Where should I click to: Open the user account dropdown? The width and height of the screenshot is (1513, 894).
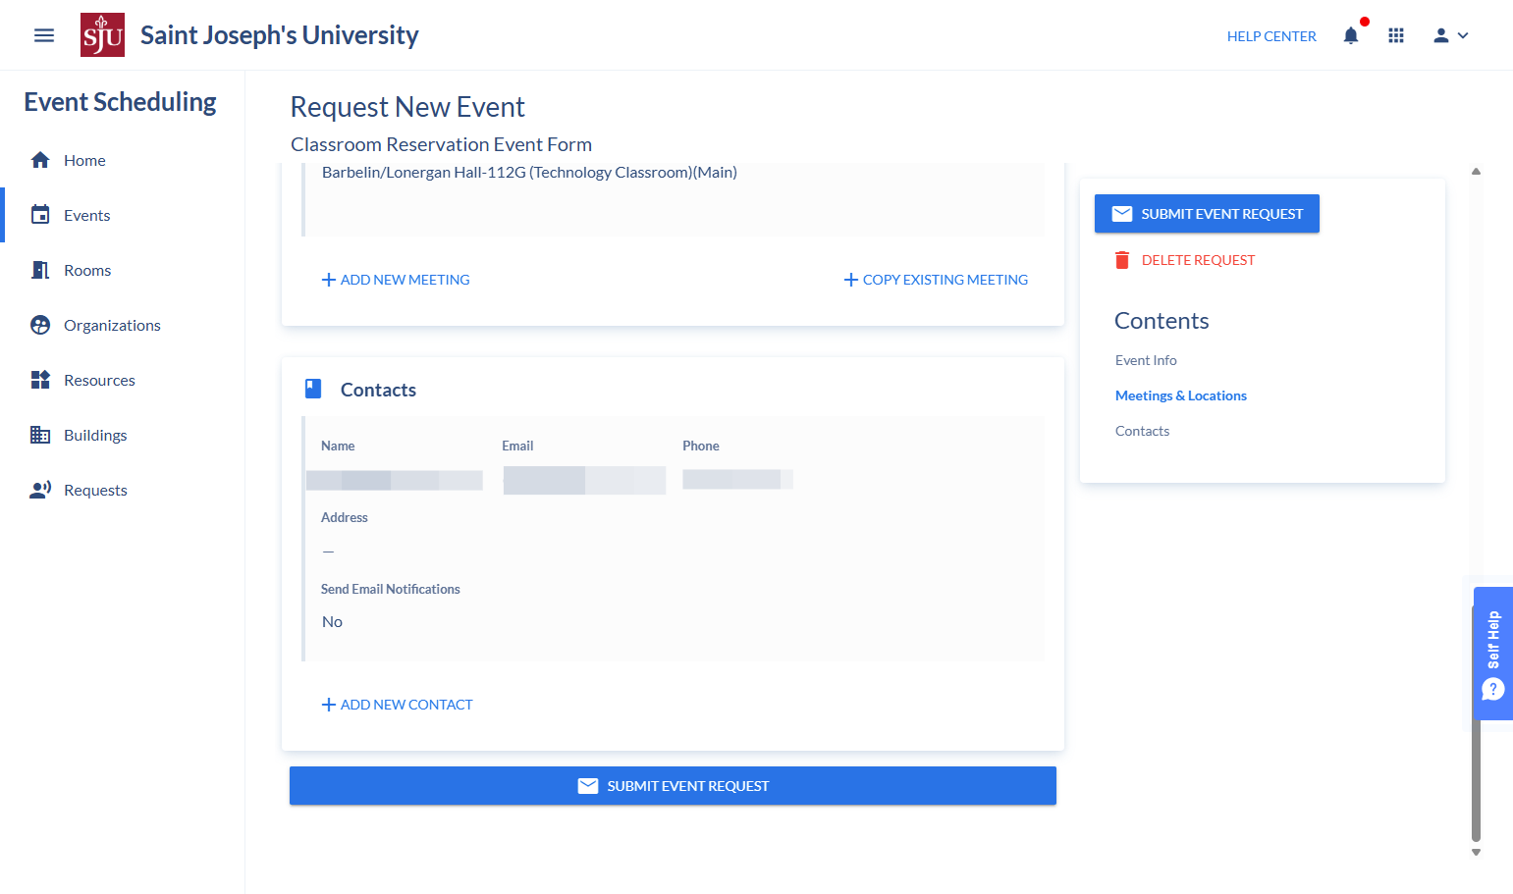[1450, 35]
